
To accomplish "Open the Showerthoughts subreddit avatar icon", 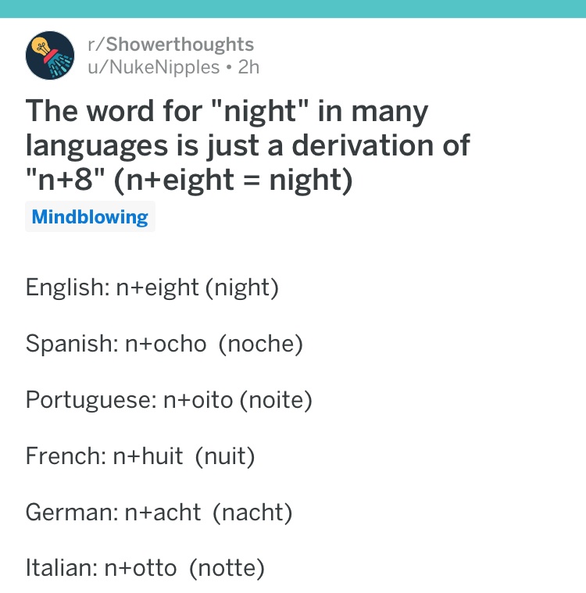I will coord(50,55).
